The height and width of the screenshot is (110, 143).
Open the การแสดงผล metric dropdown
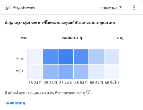tap(111, 8)
